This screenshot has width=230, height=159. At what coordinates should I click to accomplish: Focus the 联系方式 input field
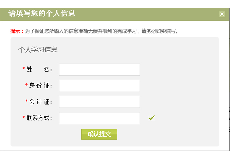tap(99, 118)
